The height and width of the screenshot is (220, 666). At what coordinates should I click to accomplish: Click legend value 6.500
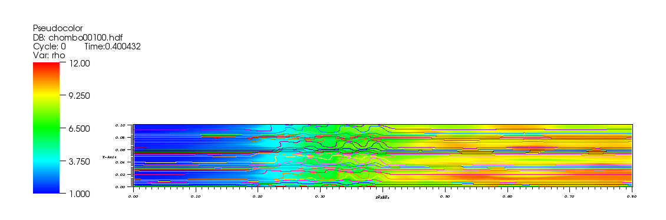click(80, 128)
